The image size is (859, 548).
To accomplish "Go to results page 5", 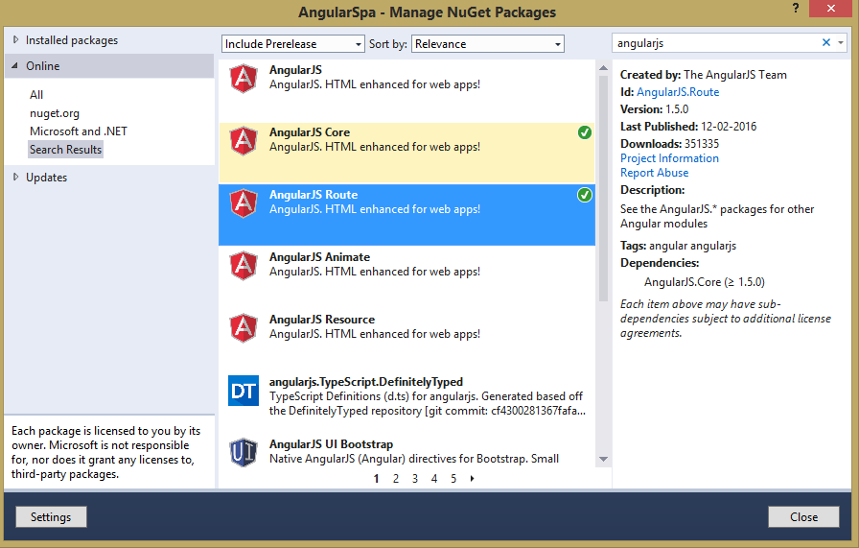I will [x=453, y=478].
